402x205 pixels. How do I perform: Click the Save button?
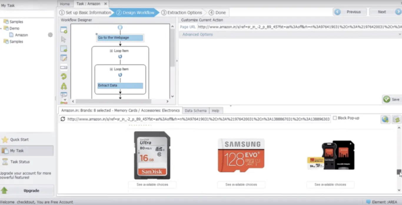pos(392,99)
